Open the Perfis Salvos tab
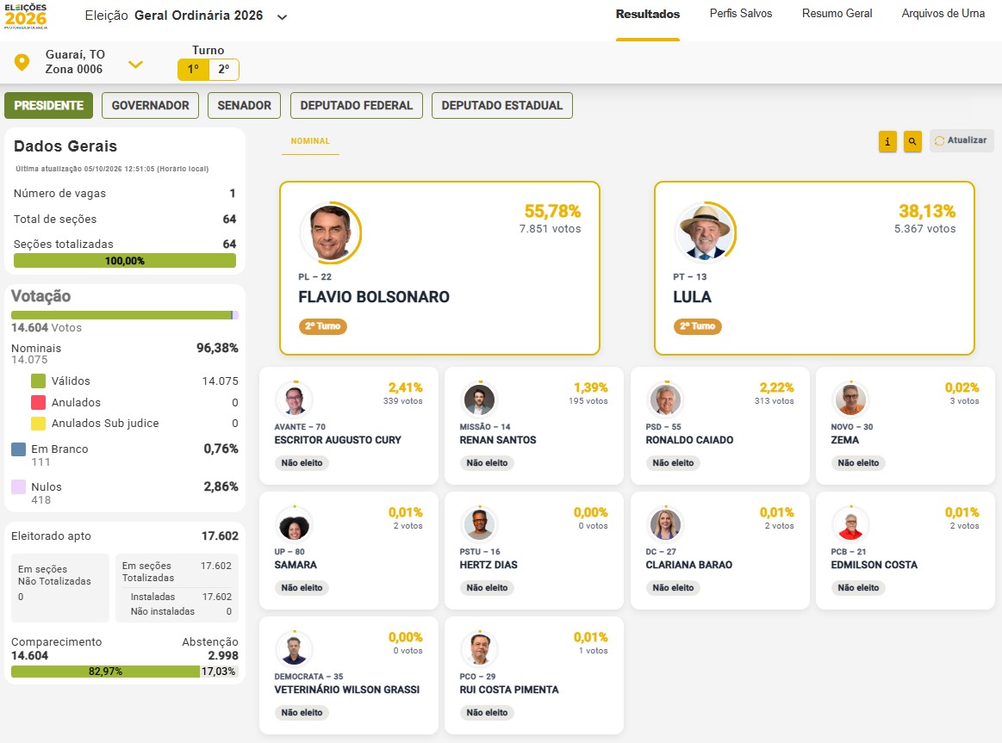Viewport: 1002px width, 743px height. click(x=741, y=14)
